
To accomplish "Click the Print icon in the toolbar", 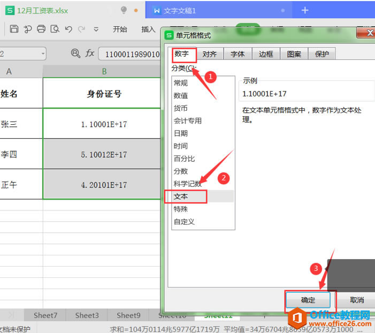I will pos(41,29).
